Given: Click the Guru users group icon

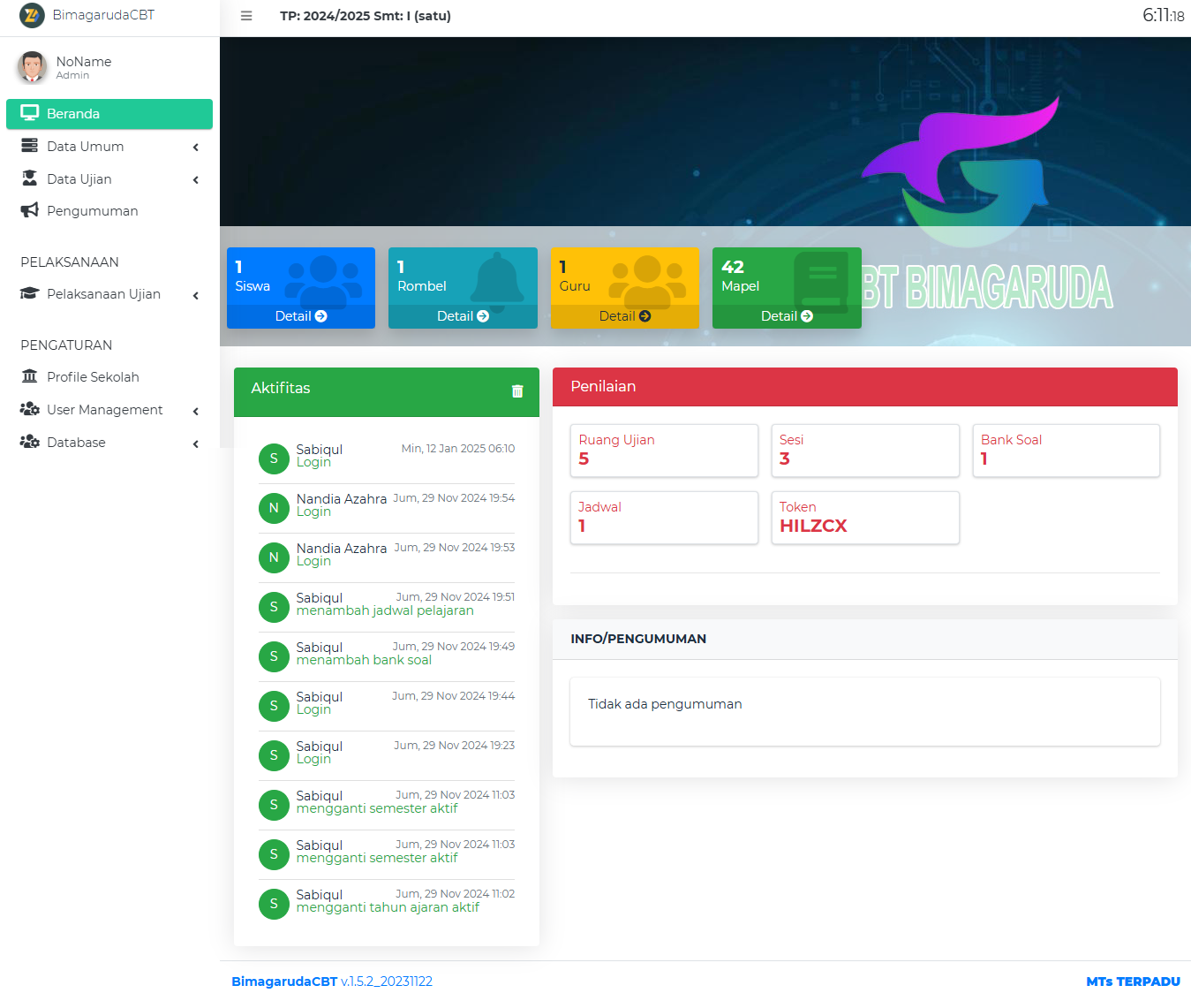Looking at the screenshot, I should click(648, 281).
